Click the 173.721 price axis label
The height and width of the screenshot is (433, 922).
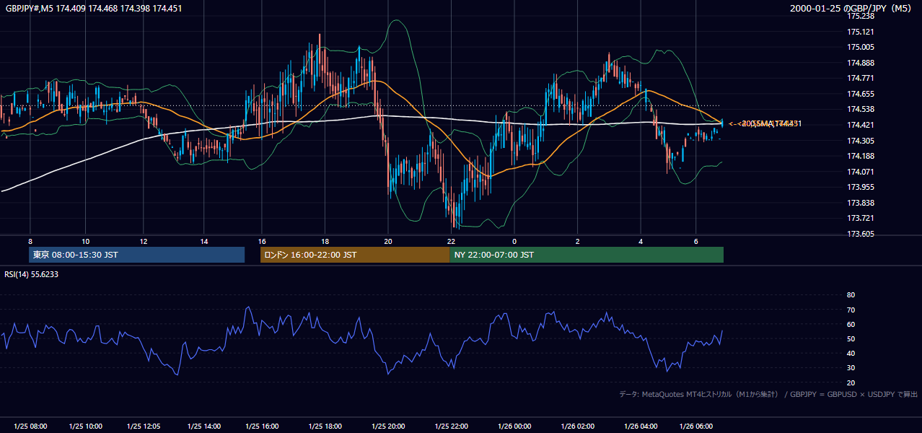861,218
